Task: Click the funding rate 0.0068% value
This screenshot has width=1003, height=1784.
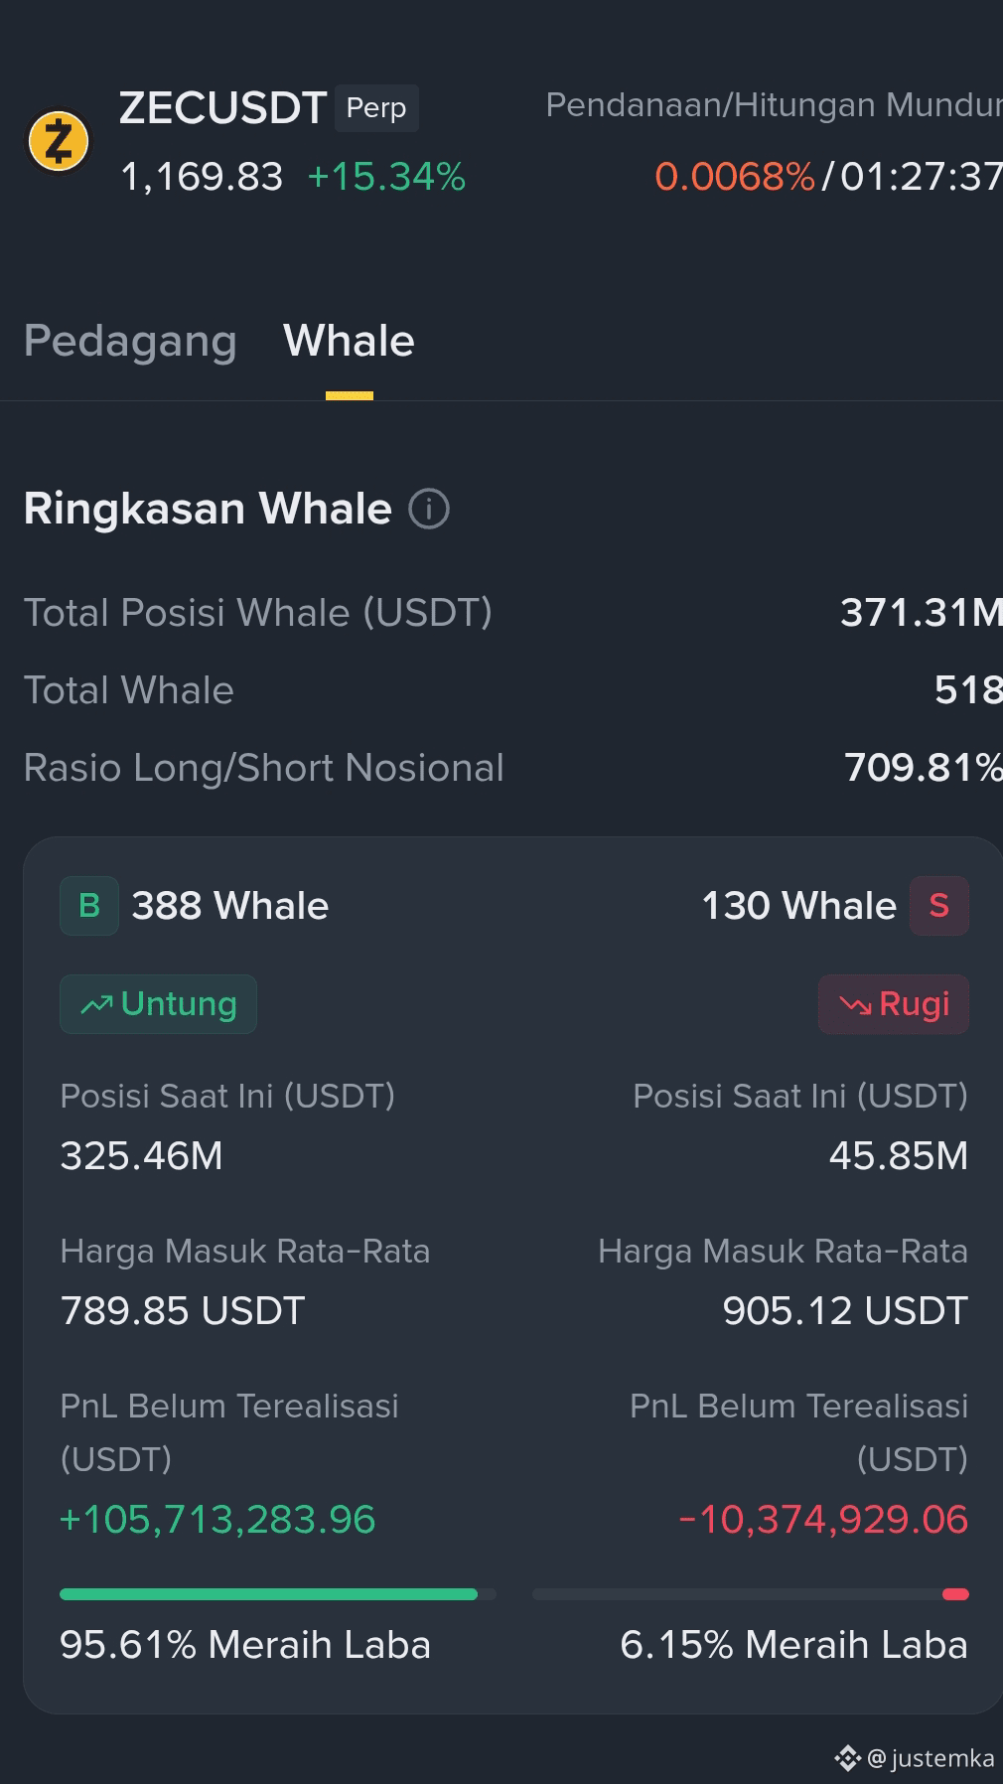Action: [x=735, y=177]
